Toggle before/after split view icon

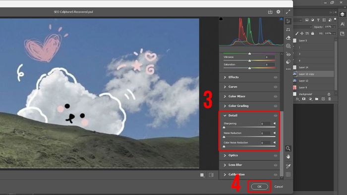coord(211,175)
